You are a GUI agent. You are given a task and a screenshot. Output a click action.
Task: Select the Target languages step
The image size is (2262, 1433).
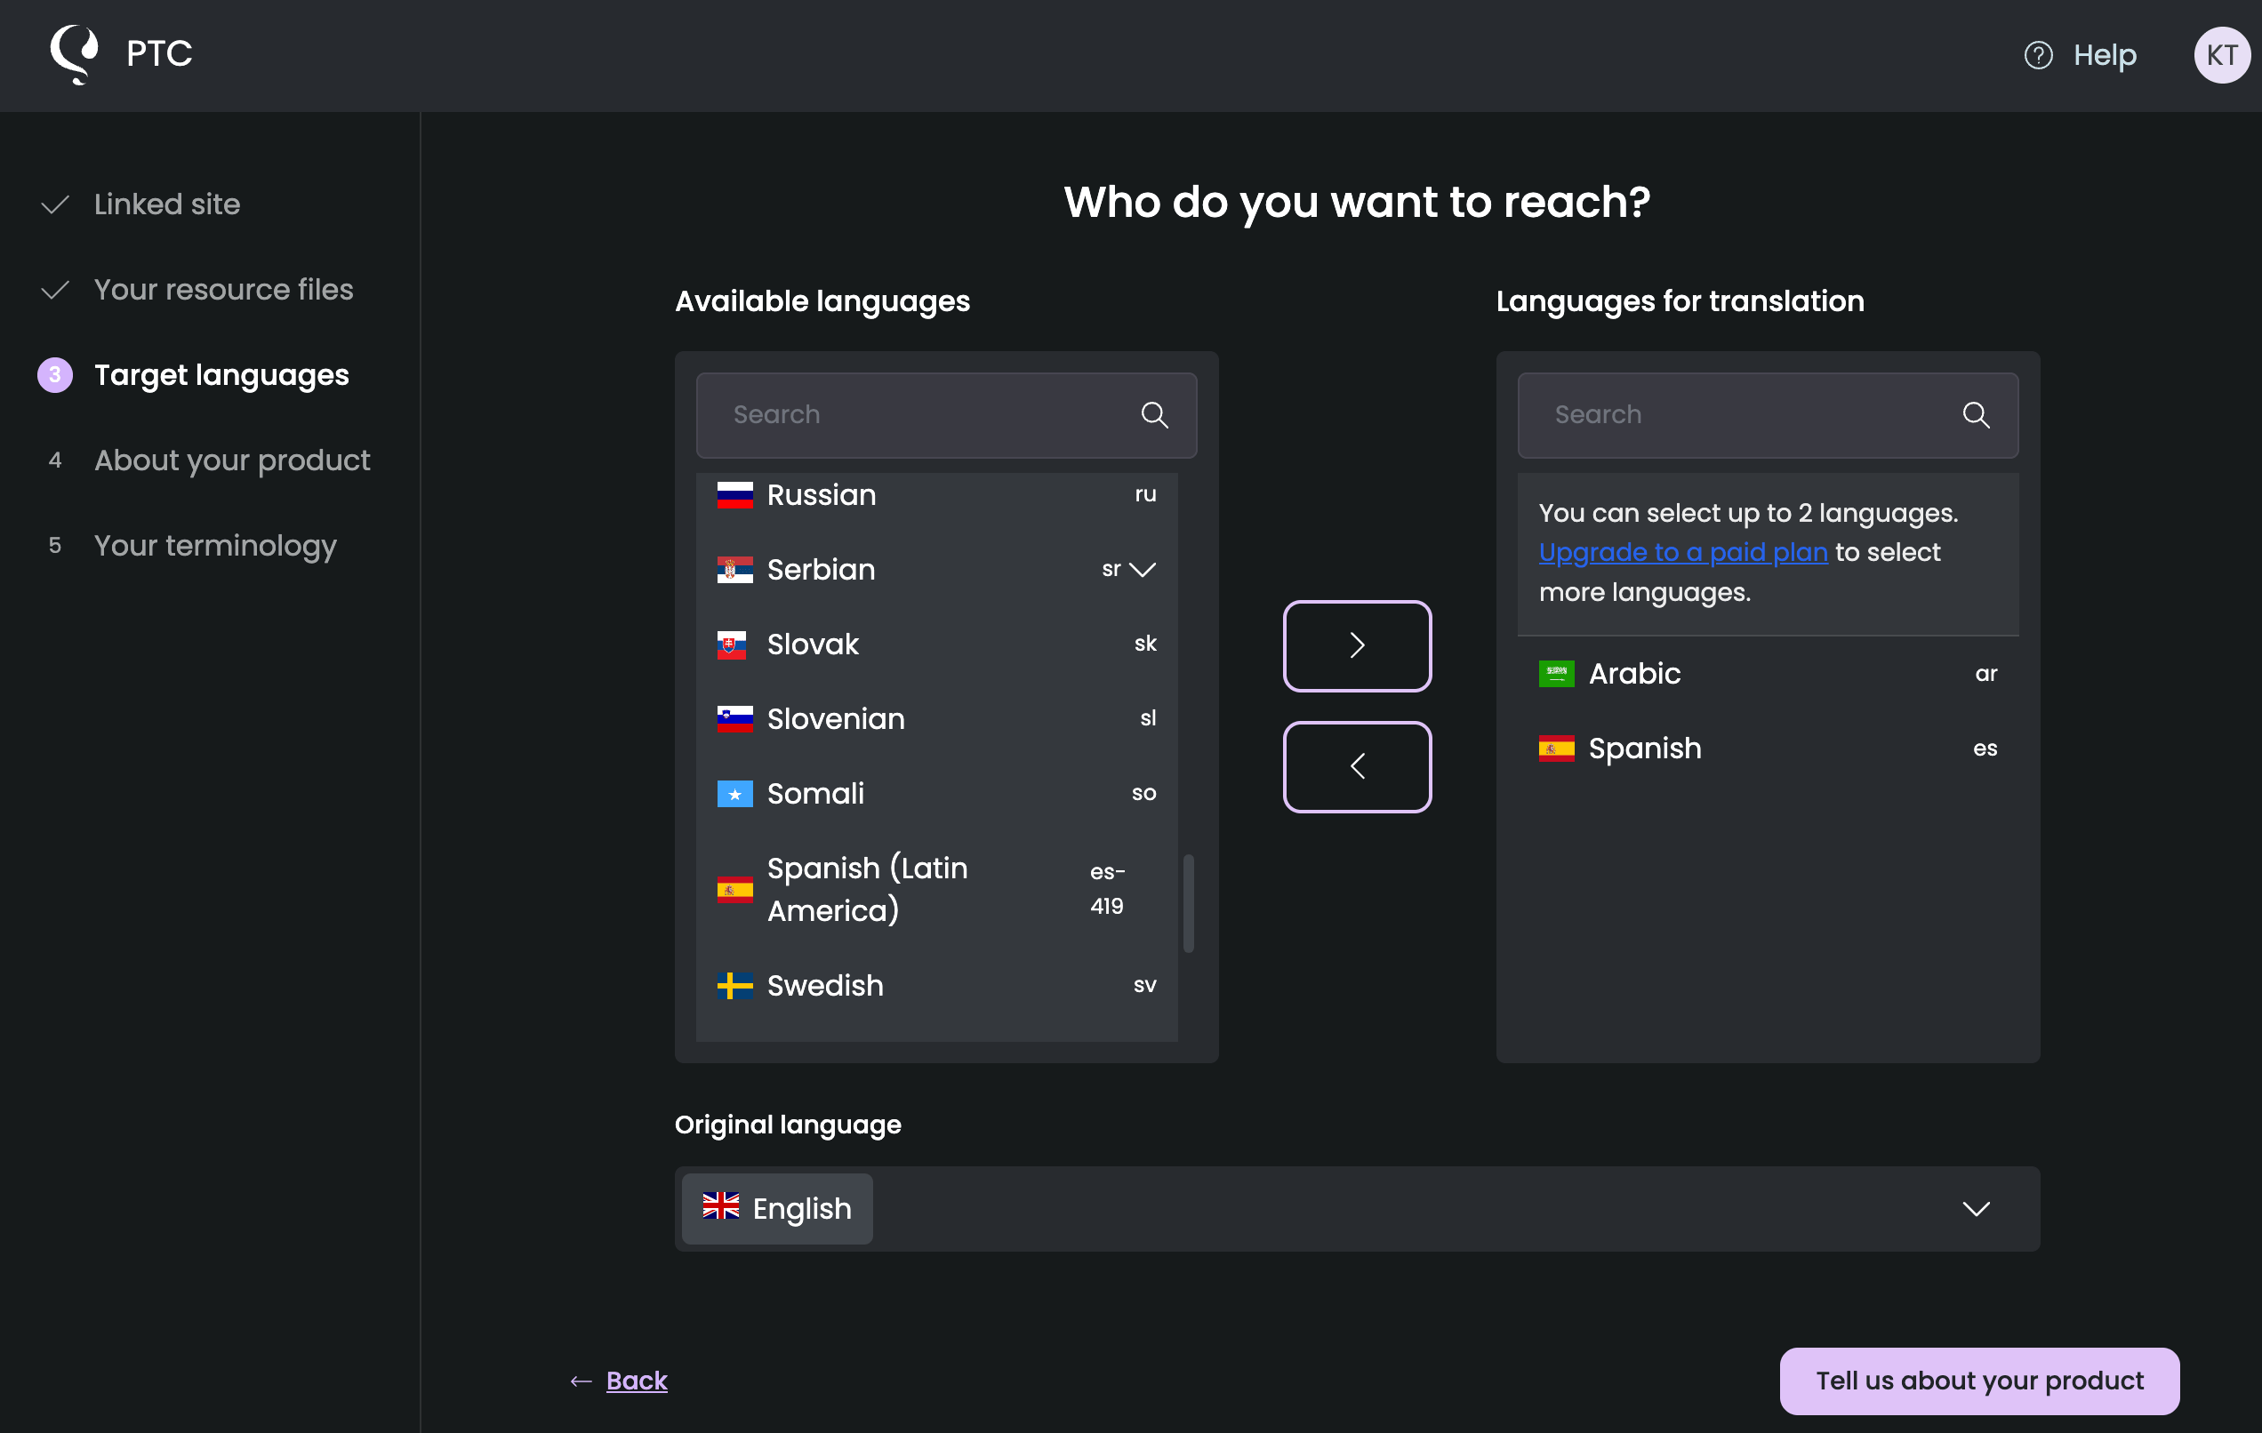221,376
